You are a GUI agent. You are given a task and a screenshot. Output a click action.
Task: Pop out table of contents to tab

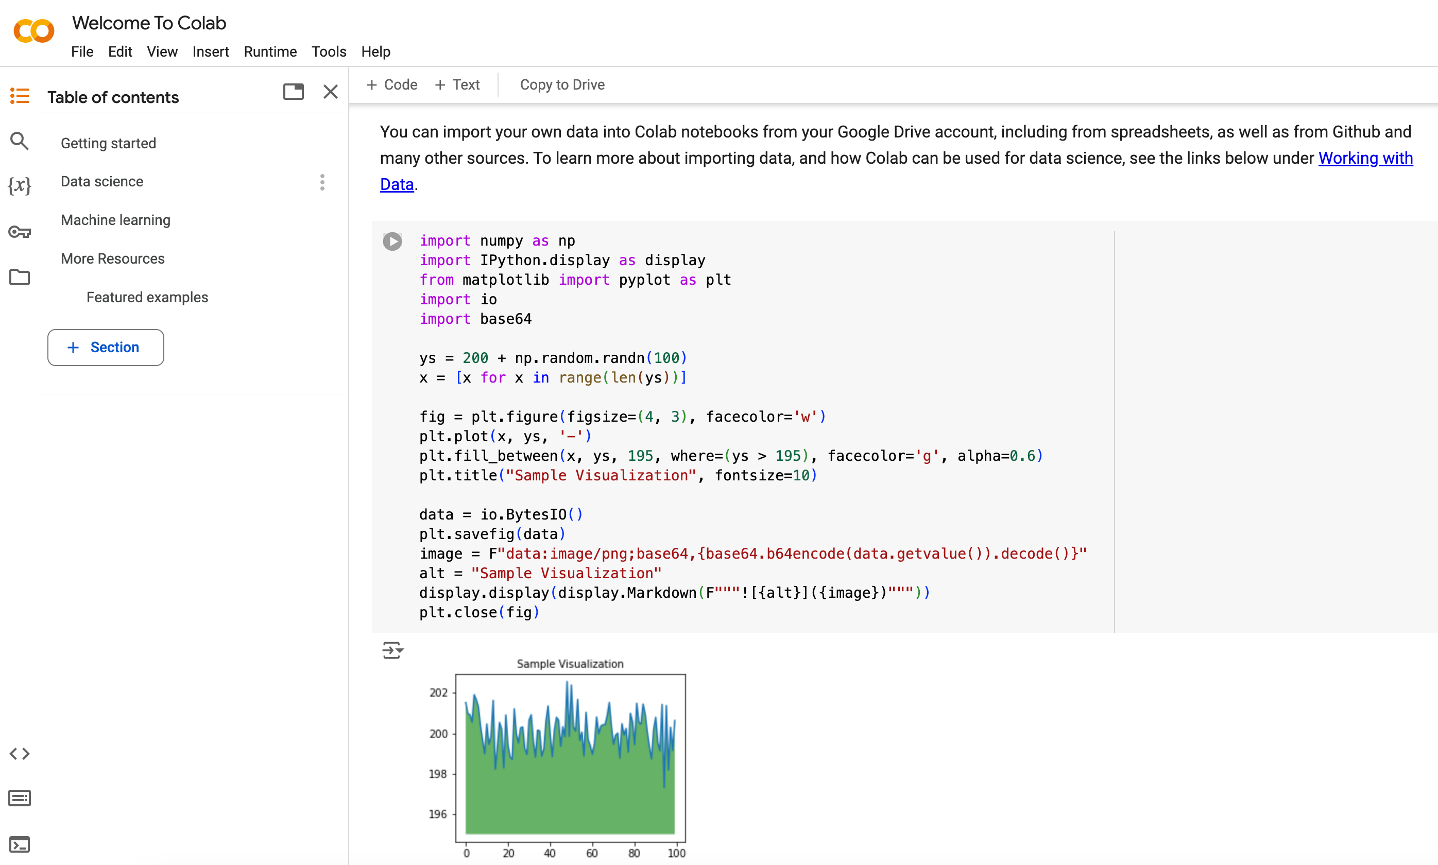[293, 92]
